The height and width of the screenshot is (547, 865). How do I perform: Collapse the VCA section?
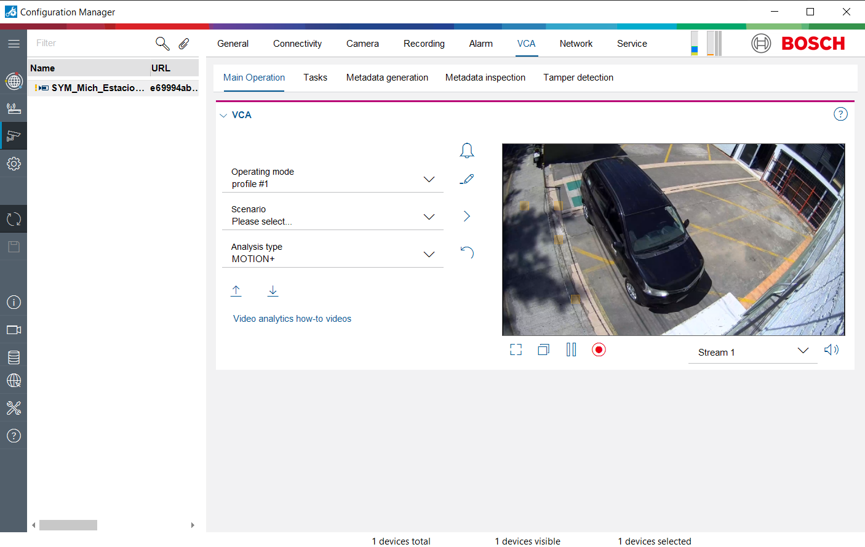point(223,115)
